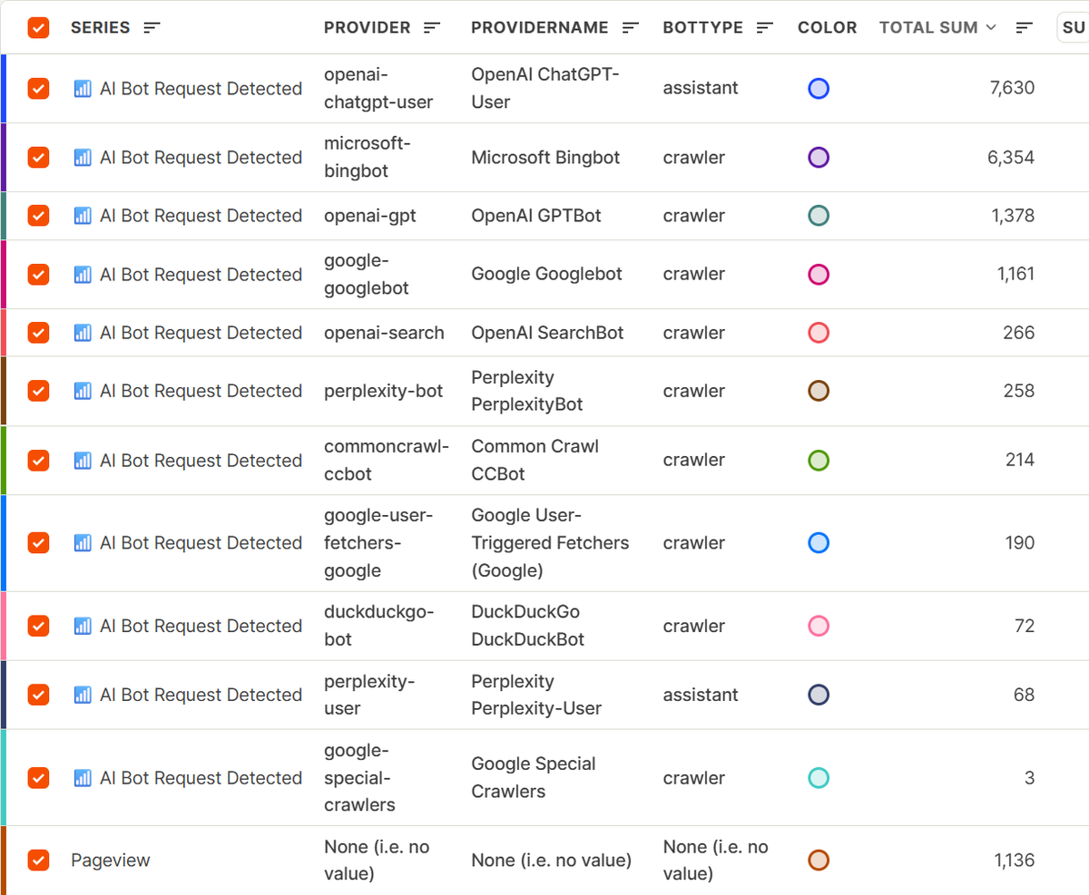Click the sort icon beside BOTTYPE header
The height and width of the screenshot is (895, 1089).
(765, 28)
